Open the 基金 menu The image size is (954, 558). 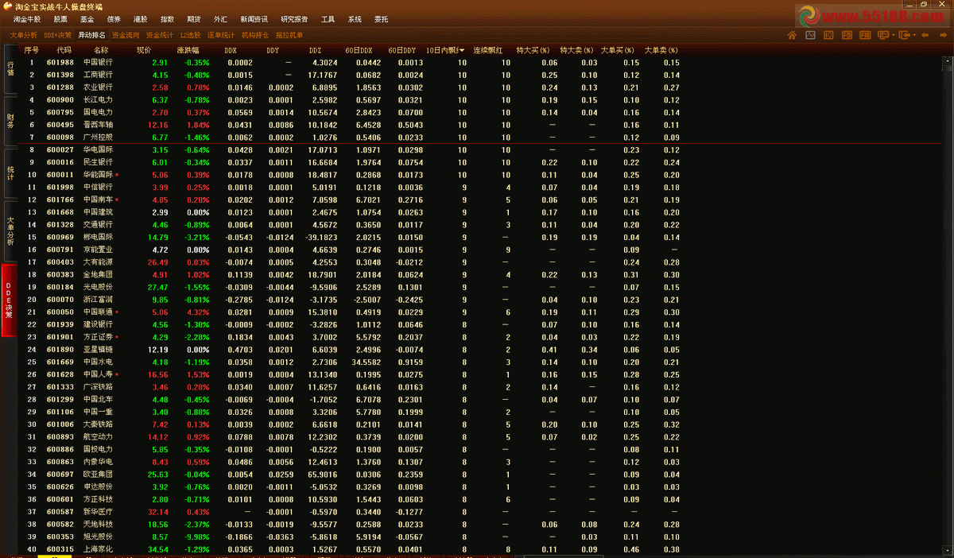(87, 19)
